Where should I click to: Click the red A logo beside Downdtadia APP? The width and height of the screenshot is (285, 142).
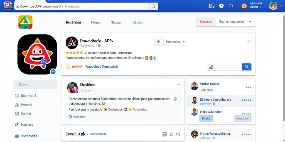click(72, 43)
